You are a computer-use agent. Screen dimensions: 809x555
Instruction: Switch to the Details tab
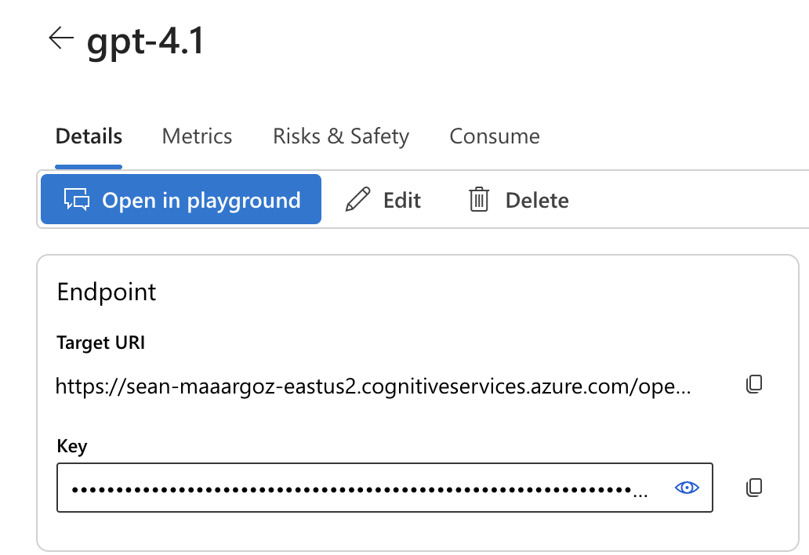(x=89, y=136)
